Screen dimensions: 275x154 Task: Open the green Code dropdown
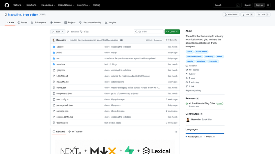coord(172,31)
